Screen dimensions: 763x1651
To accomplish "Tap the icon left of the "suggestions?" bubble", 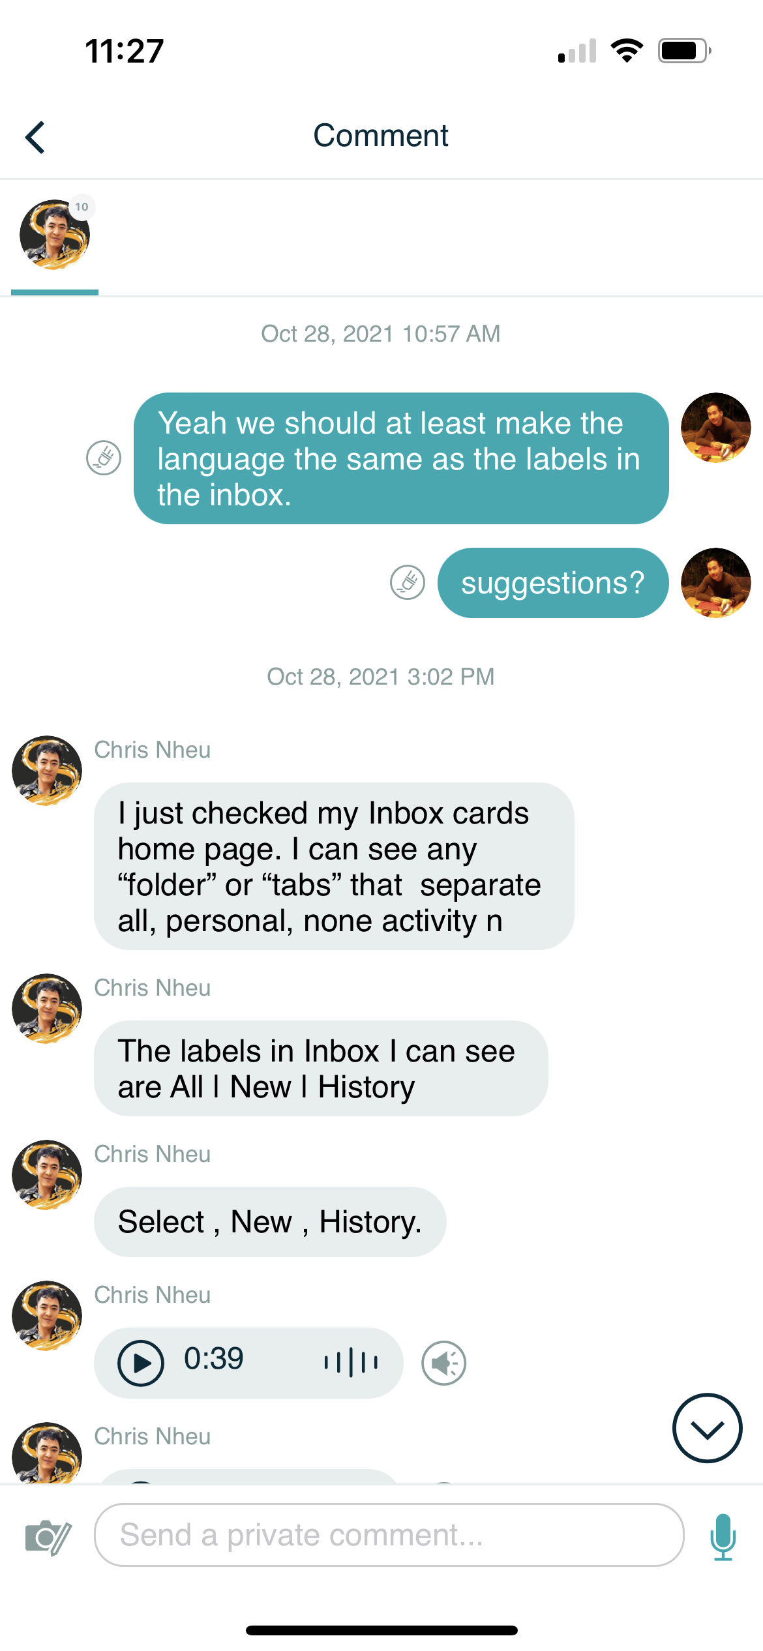I will [x=408, y=582].
